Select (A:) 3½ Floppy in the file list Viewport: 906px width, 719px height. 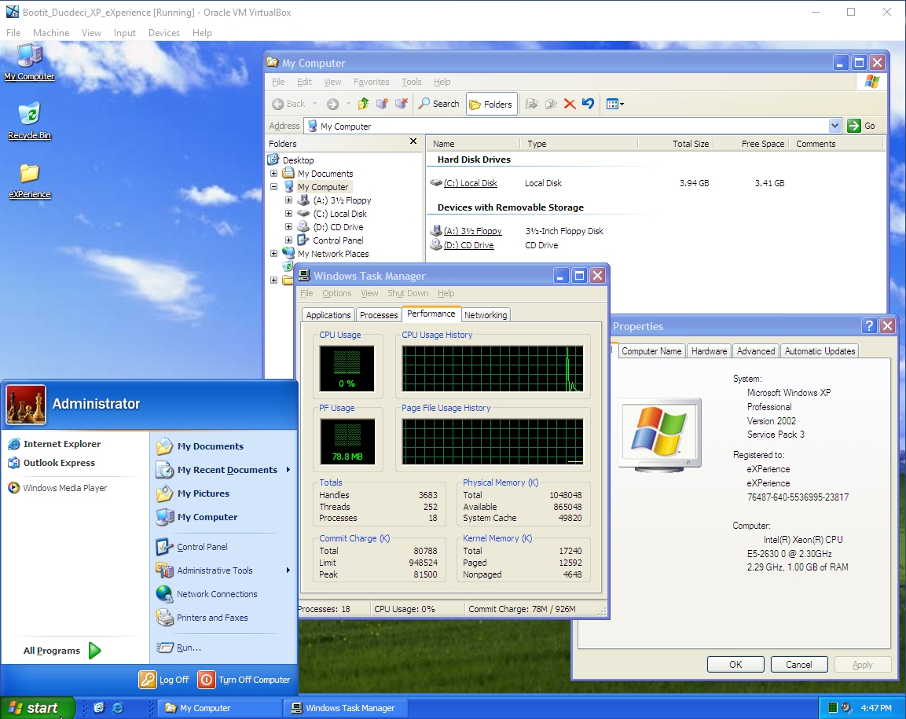473,231
